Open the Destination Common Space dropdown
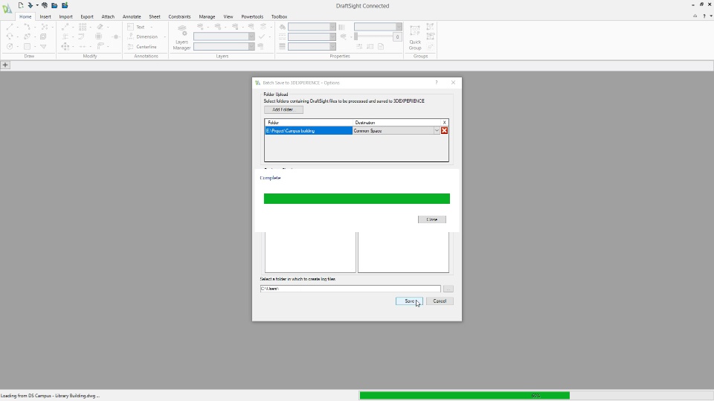Screen dimensions: 714x401 [x=437, y=131]
